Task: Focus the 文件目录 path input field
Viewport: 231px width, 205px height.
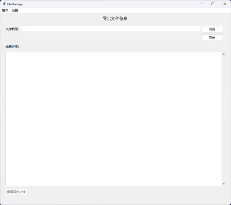Action: click(x=110, y=29)
